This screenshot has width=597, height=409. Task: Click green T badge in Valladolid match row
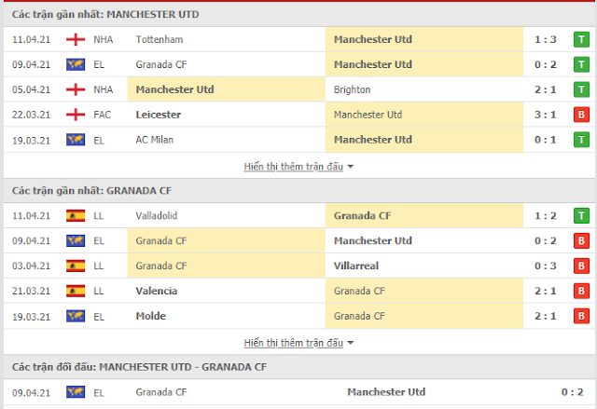581,216
